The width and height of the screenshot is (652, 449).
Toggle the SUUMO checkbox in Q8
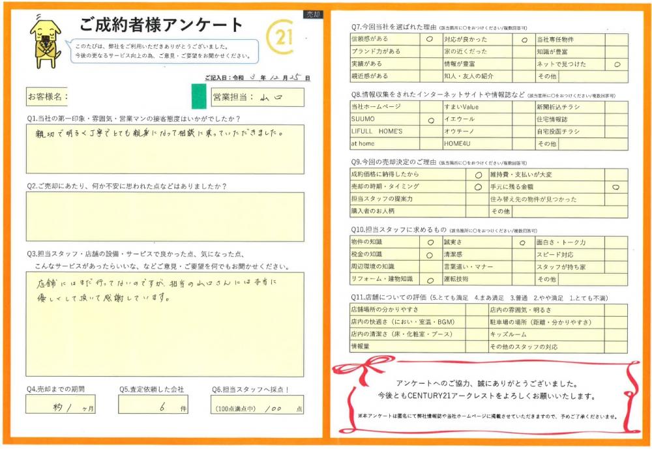430,120
